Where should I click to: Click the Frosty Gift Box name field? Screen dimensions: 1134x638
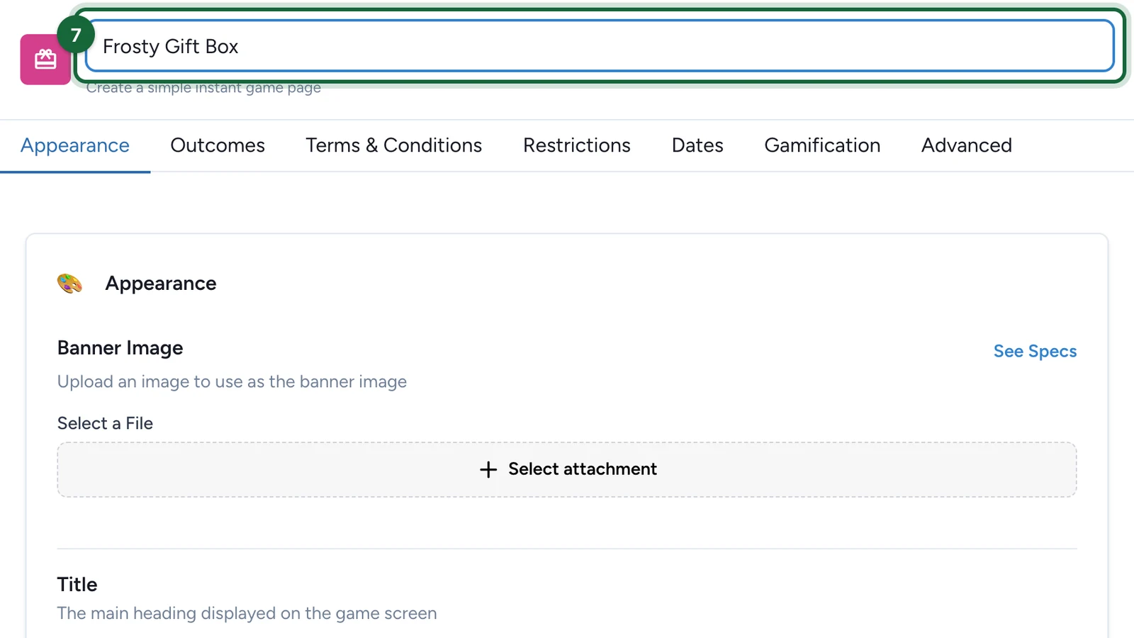pyautogui.click(x=600, y=46)
